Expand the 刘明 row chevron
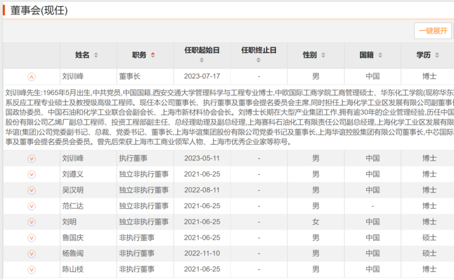 coord(32,222)
